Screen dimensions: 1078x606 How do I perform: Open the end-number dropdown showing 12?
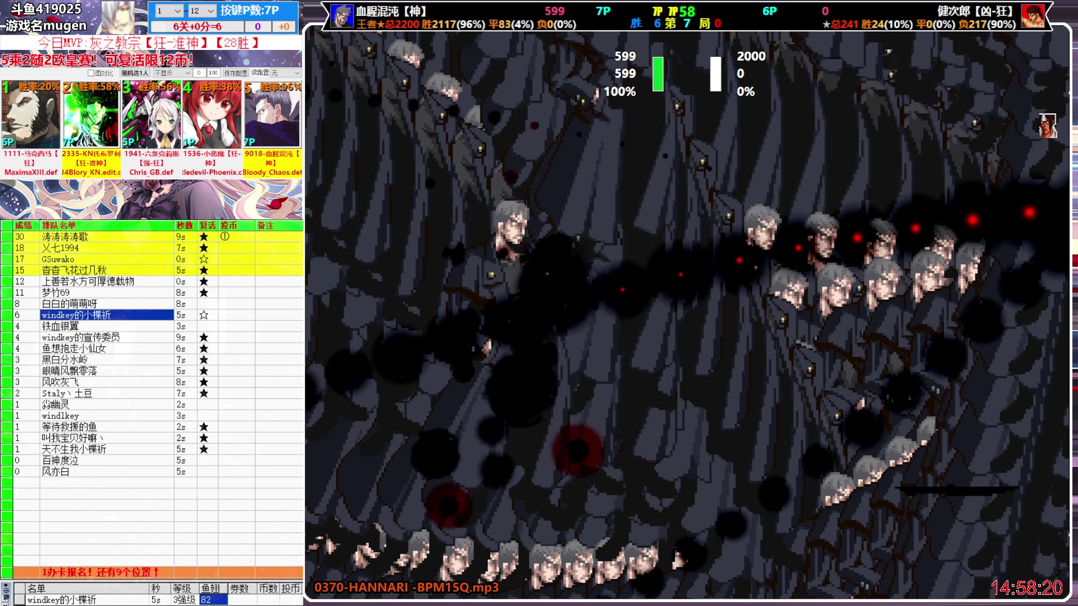point(202,11)
